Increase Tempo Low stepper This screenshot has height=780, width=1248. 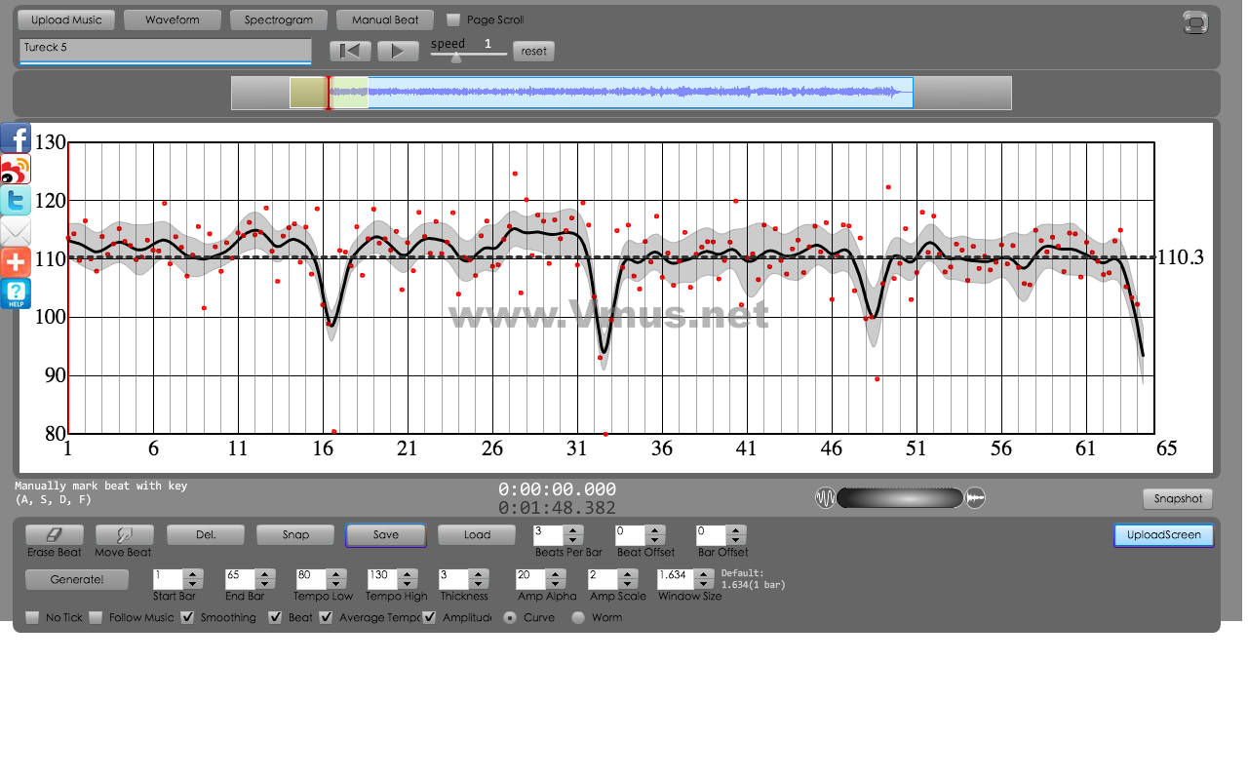point(336,574)
